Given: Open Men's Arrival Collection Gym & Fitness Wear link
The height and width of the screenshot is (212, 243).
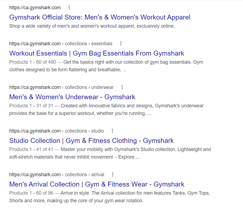Looking at the screenshot, I should [97, 184].
